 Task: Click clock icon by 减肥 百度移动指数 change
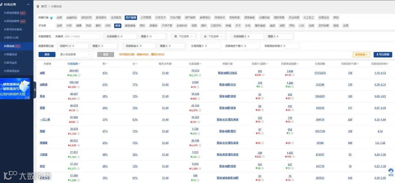293,75
